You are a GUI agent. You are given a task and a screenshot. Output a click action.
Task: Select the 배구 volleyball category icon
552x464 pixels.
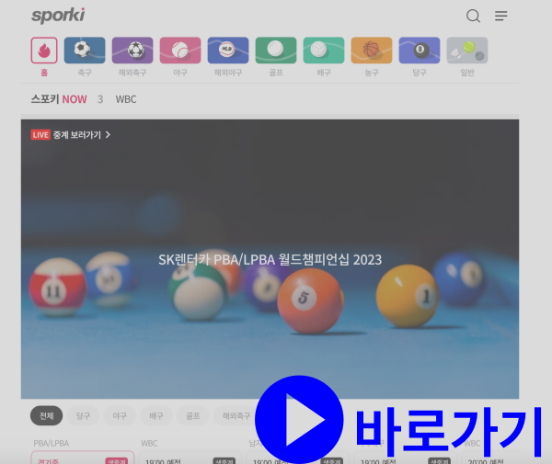coord(324,51)
